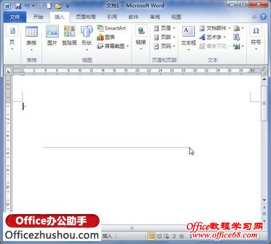This screenshot has height=244, width=271.
Task: Click the 文本框 (Text Box) button
Action: tap(189, 38)
